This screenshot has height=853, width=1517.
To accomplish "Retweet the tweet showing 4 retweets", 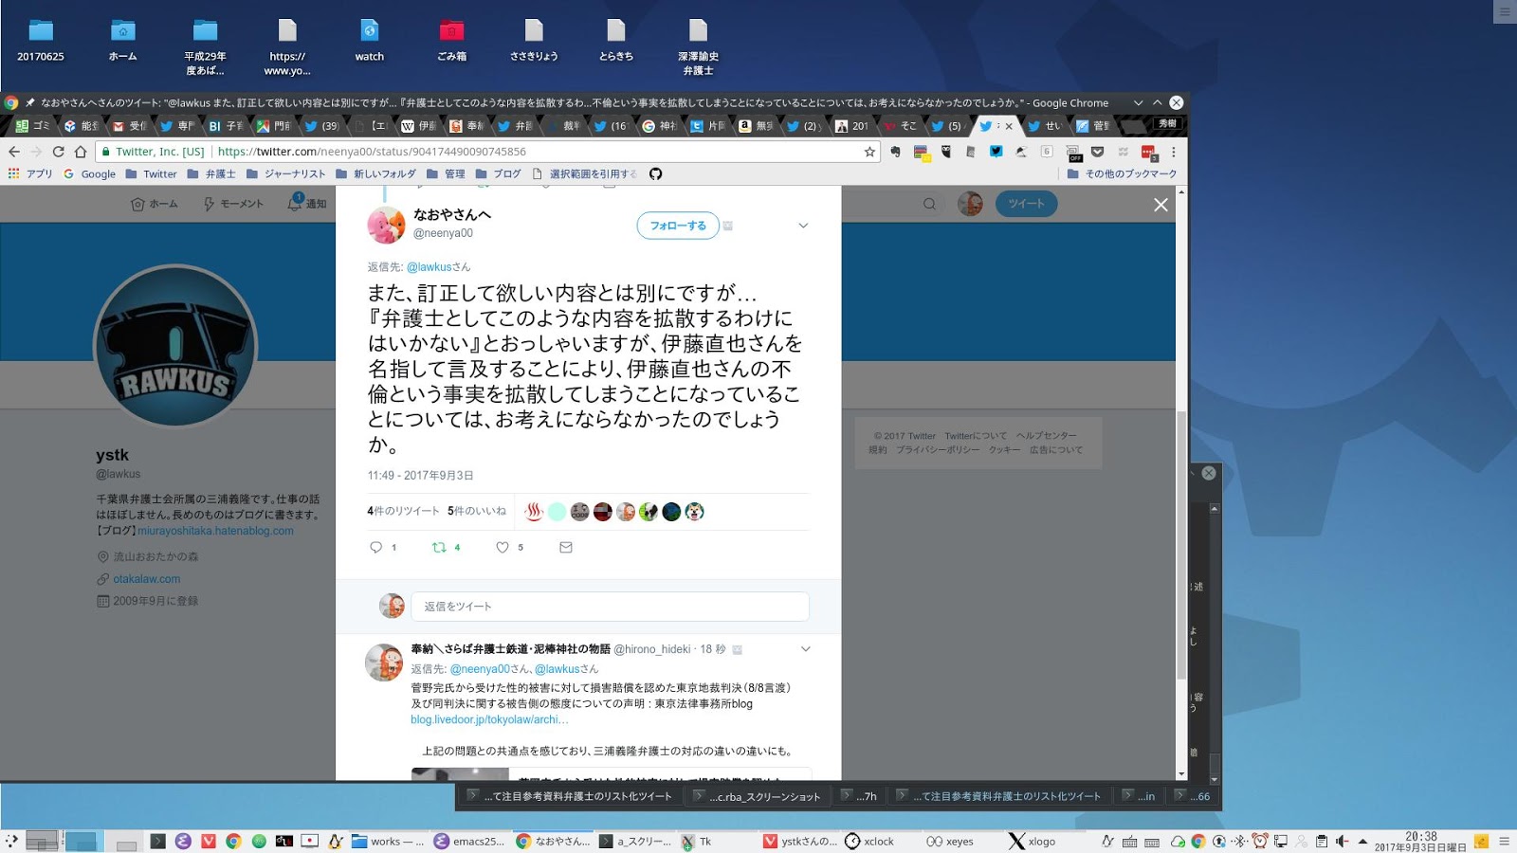I will pyautogui.click(x=439, y=547).
